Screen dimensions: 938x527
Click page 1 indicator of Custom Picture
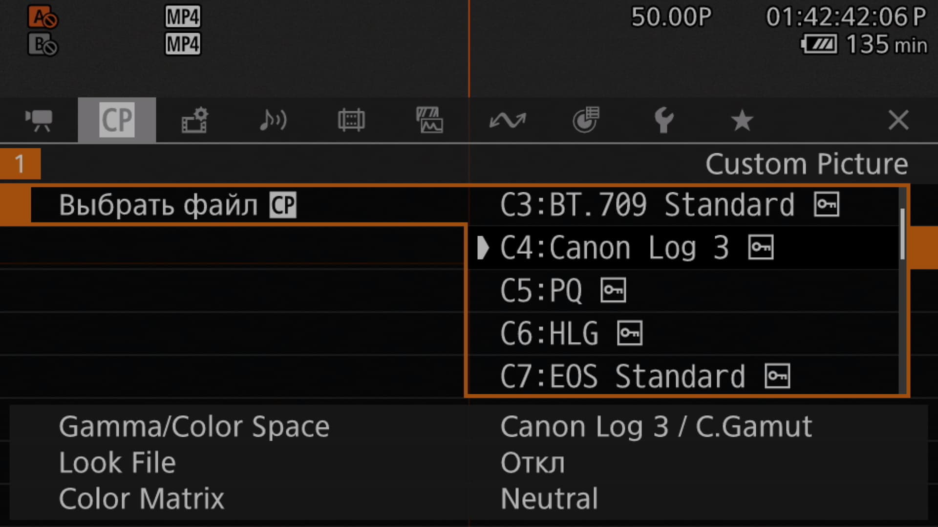[20, 164]
